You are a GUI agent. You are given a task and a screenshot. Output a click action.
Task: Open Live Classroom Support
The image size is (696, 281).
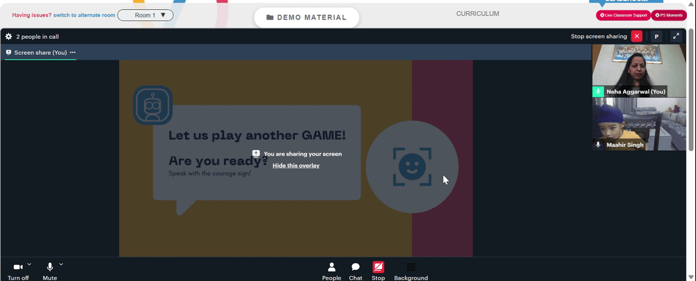coord(623,15)
